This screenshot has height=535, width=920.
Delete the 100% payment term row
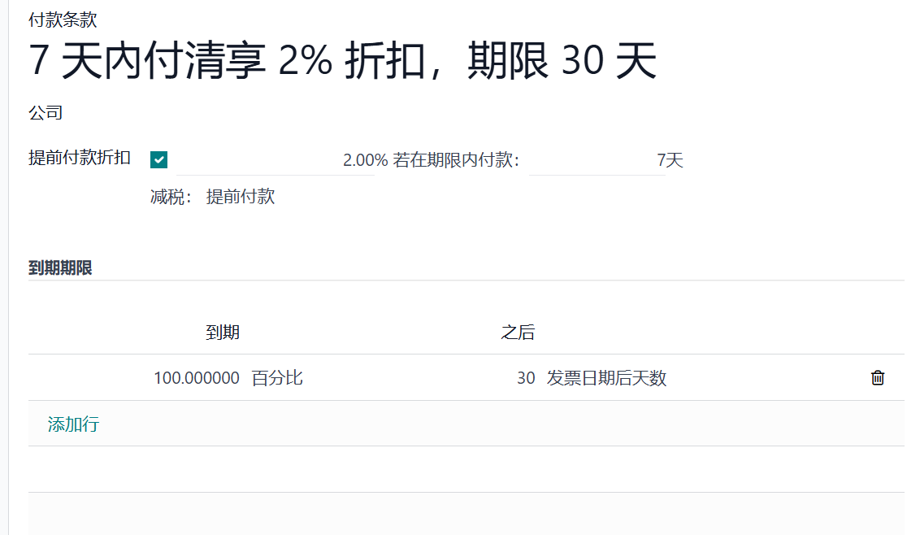[x=877, y=377]
